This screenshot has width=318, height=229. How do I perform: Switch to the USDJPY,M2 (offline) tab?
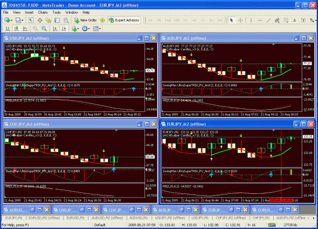tap(170, 218)
